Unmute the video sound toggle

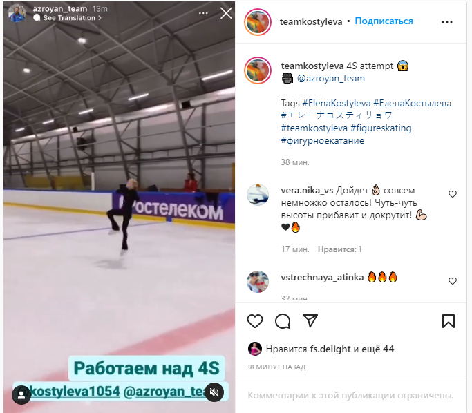point(214,392)
